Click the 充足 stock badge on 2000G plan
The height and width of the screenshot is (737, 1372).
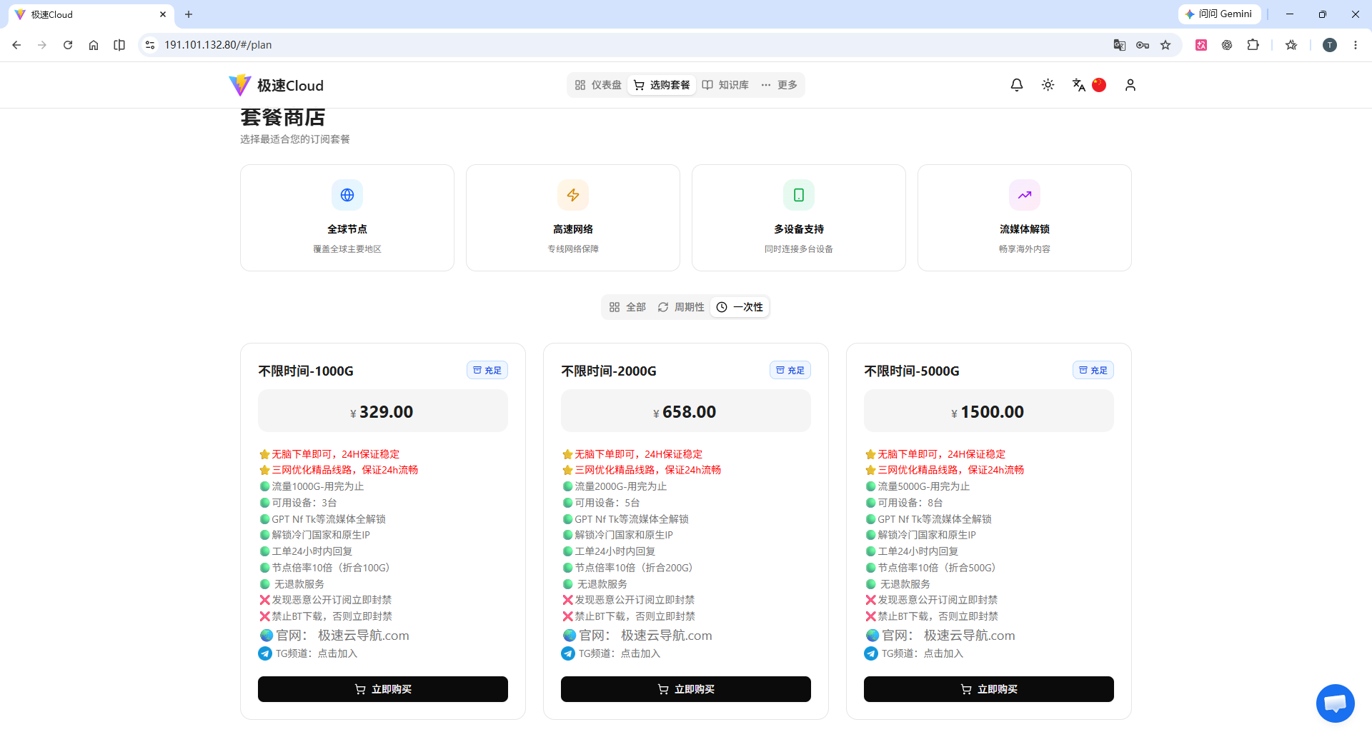coord(790,370)
